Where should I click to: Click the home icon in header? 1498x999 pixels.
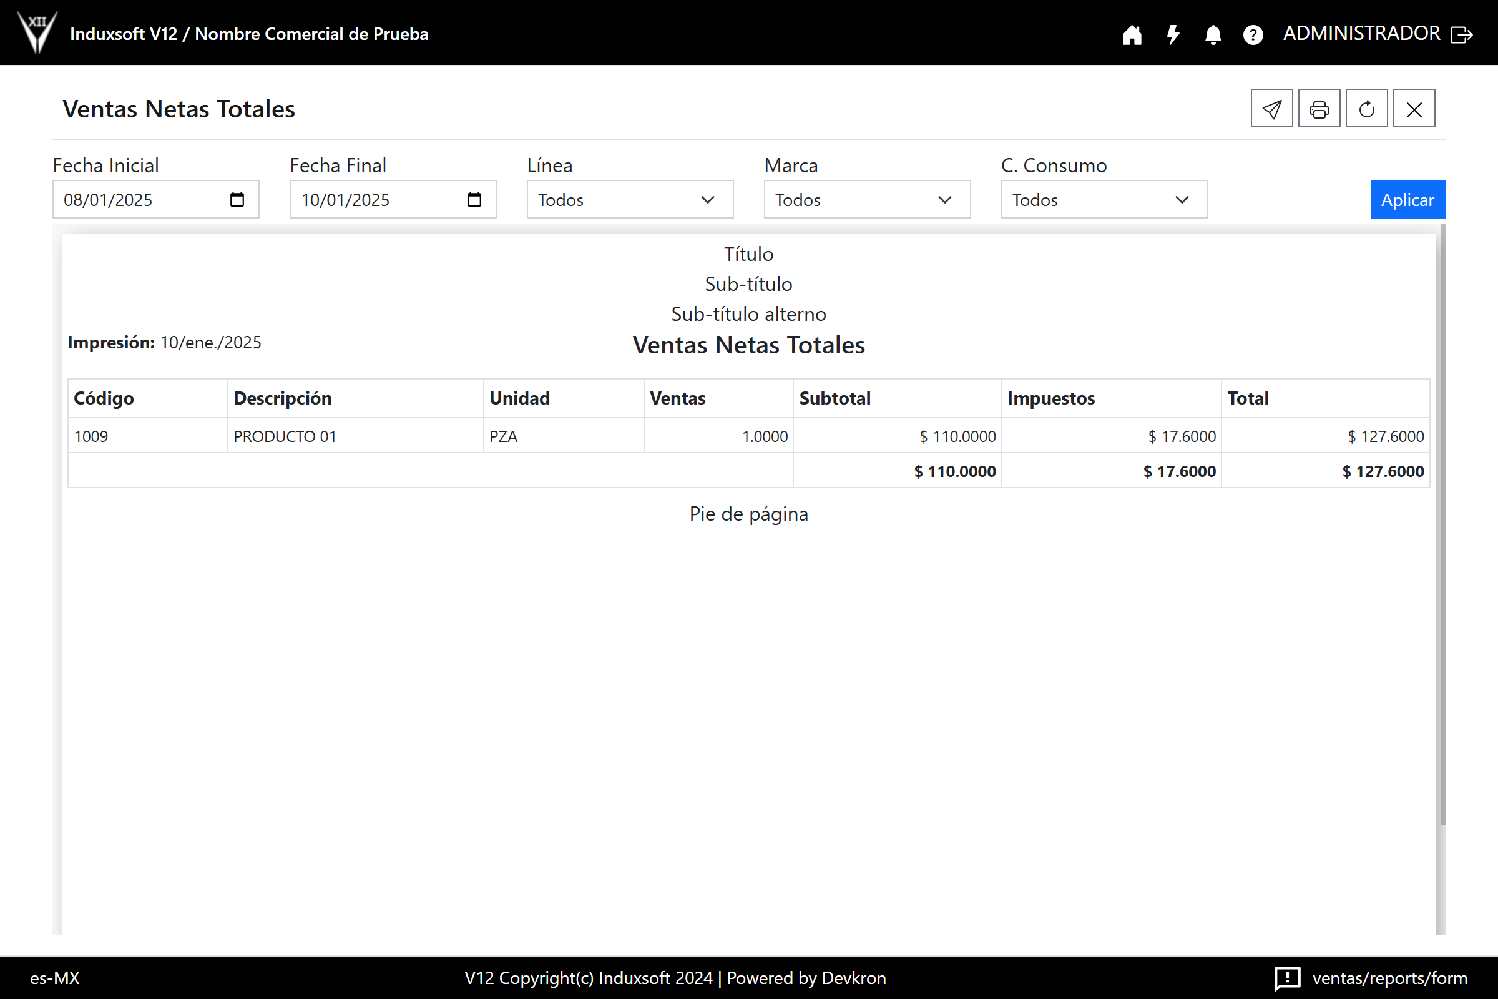coord(1132,34)
